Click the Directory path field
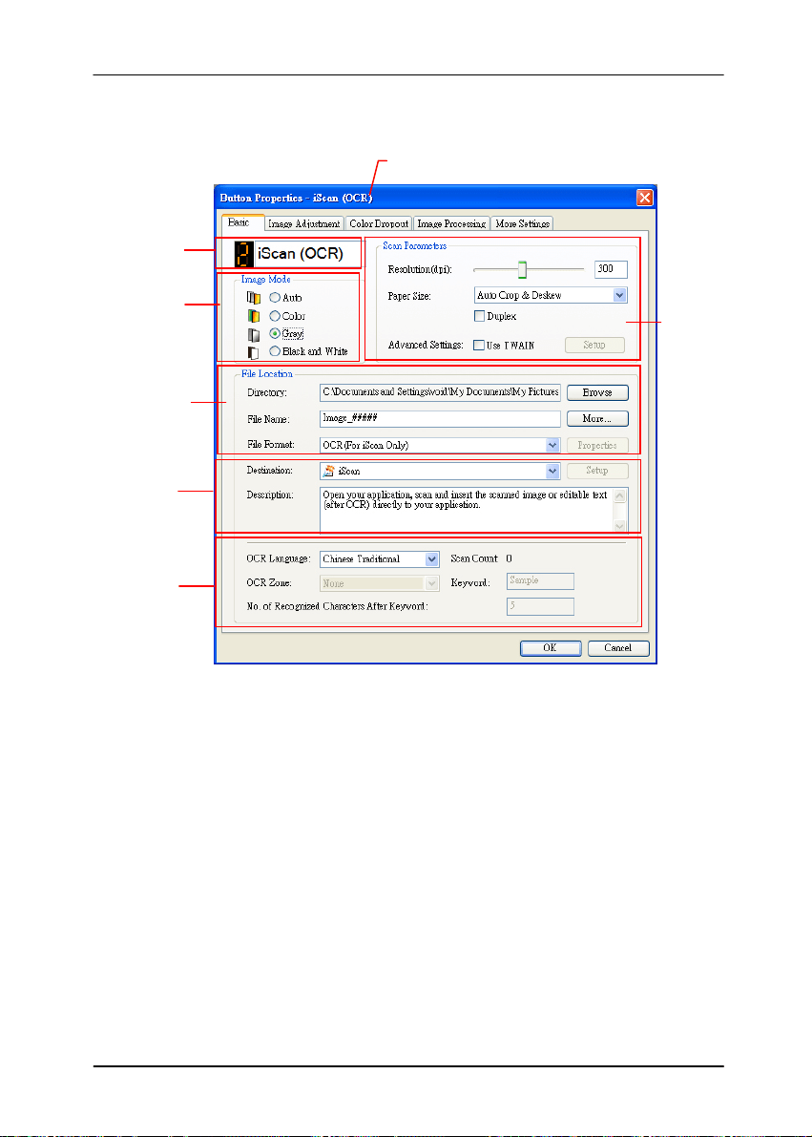Screen dimensions: 812x1137 [440, 392]
